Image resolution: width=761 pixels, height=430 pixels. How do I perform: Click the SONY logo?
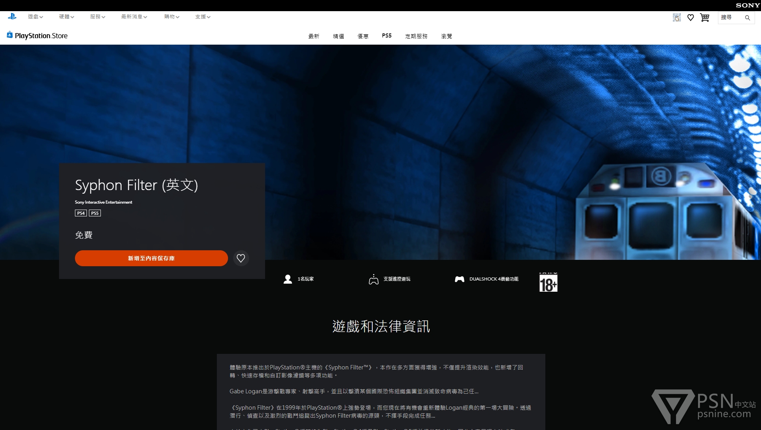coord(747,5)
